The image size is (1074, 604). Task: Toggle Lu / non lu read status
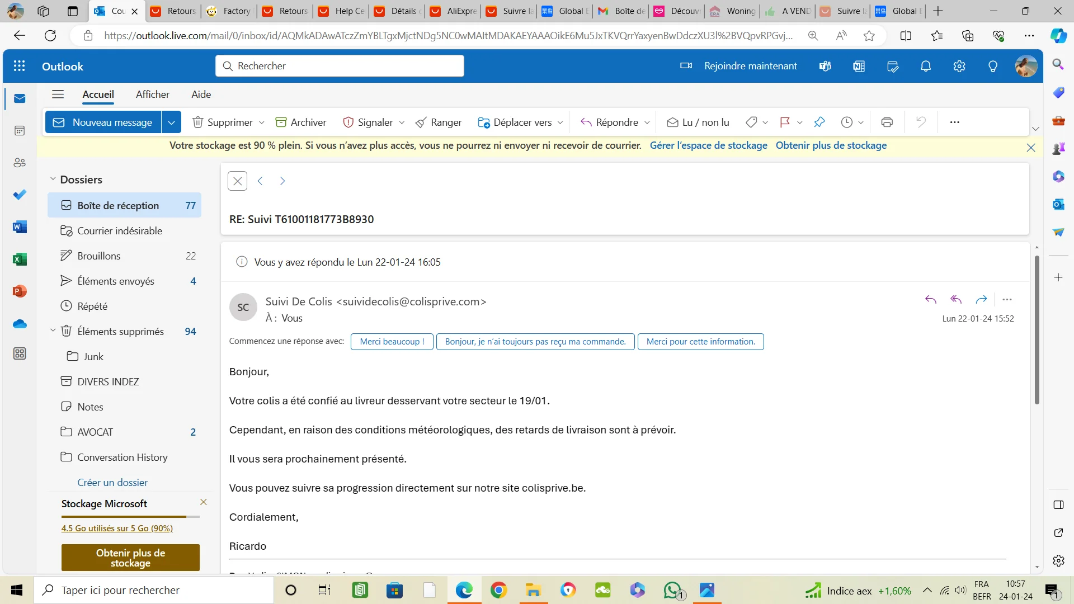(698, 122)
